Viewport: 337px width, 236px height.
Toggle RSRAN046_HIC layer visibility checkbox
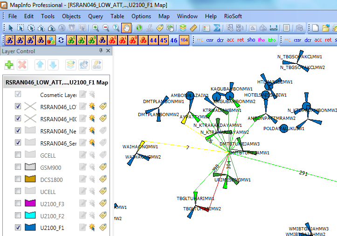coord(18,118)
